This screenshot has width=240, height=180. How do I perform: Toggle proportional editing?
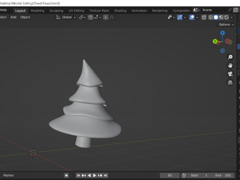point(105,17)
